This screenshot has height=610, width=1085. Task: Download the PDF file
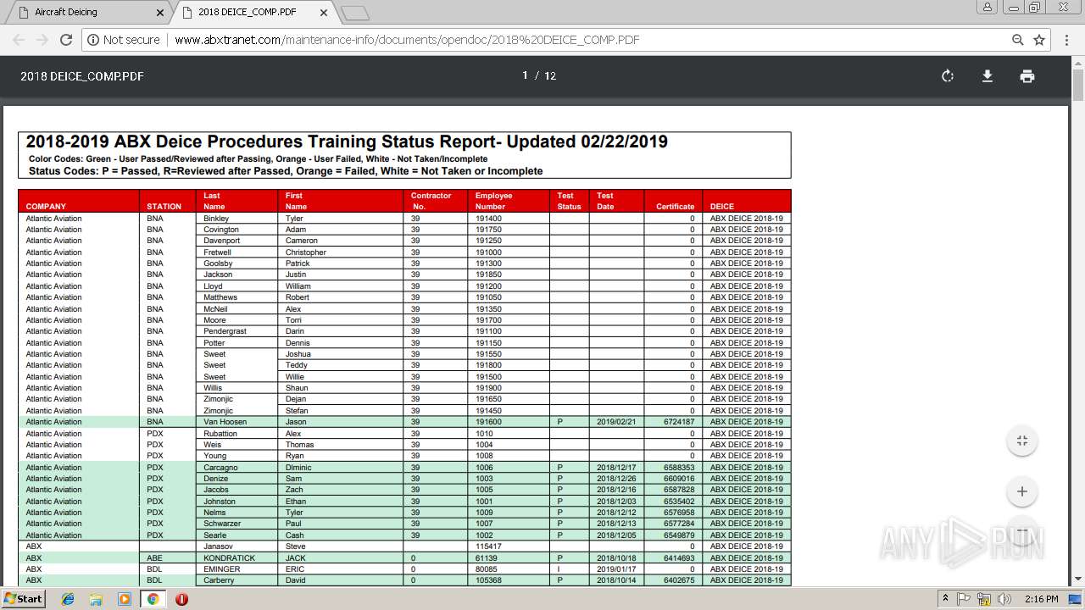pos(988,76)
